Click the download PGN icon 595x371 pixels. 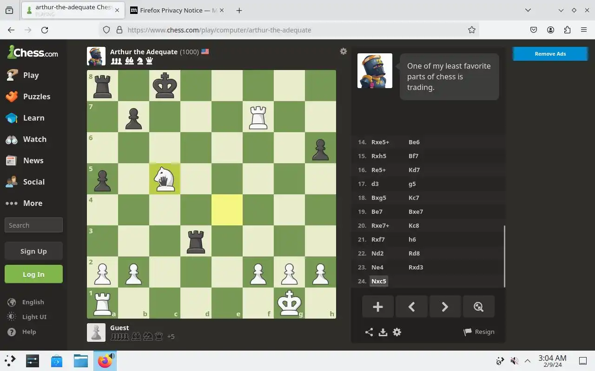tap(383, 332)
